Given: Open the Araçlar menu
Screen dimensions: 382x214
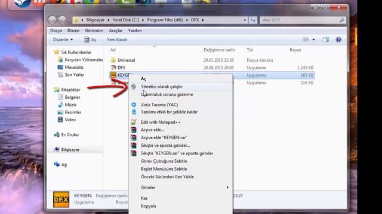Looking at the screenshot, I should pyautogui.click(x=116, y=30).
